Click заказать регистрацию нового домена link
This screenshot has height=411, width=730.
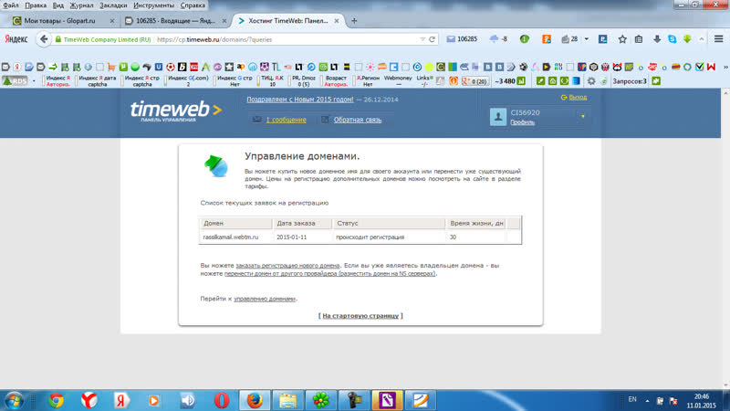pyautogui.click(x=287, y=266)
